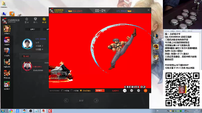
Task: Click the Notepad vertical scrollbar
Action: click(200, 51)
